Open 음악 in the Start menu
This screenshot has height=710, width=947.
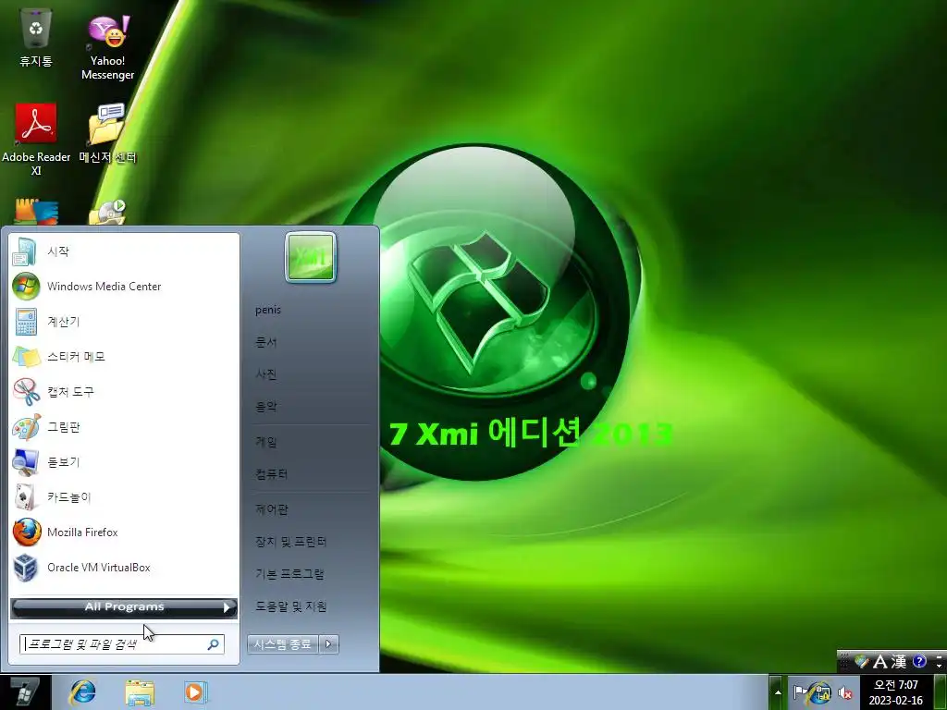point(266,407)
